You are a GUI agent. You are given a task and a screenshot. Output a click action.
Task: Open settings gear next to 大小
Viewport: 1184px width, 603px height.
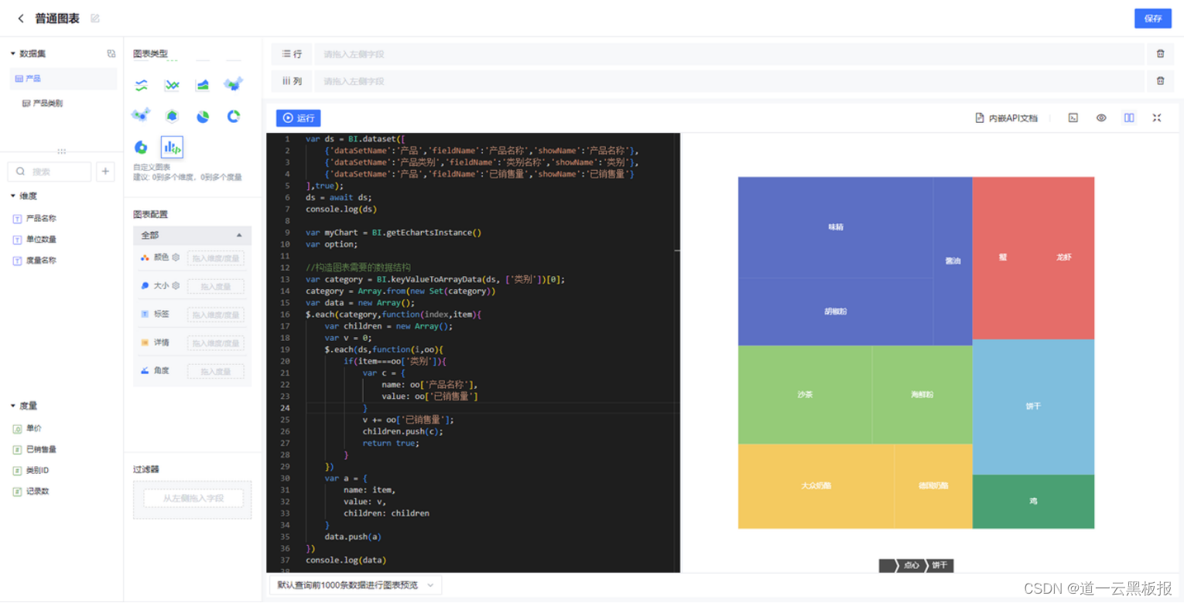tap(176, 285)
